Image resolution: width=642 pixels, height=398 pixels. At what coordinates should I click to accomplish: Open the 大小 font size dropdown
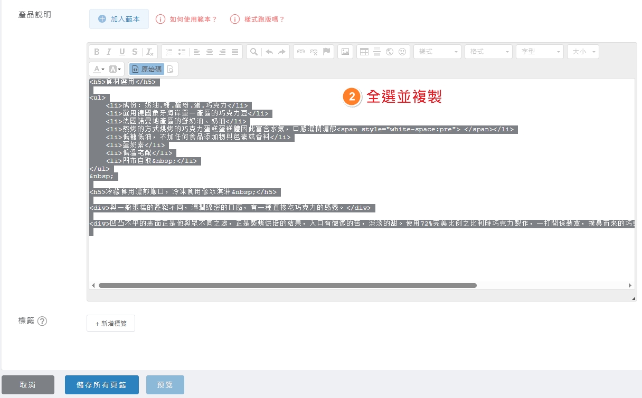click(x=583, y=52)
